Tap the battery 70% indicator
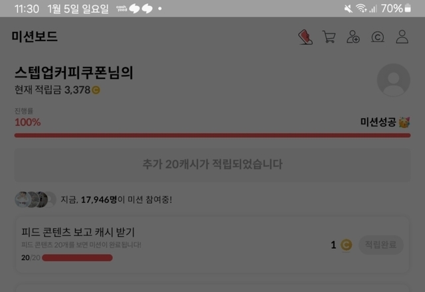Viewport: 425px width, 292px height. coord(396,9)
